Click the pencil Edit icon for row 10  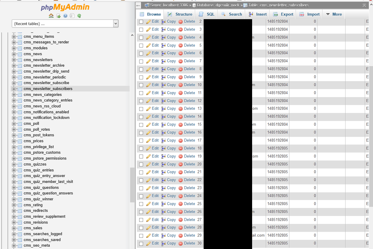tap(149, 85)
